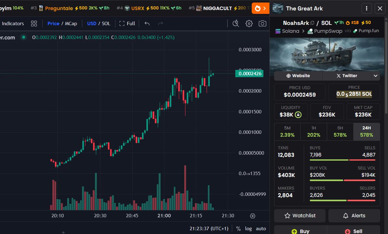
Task: Open three-dot options menu for The Great Ark
Action: (x=366, y=8)
